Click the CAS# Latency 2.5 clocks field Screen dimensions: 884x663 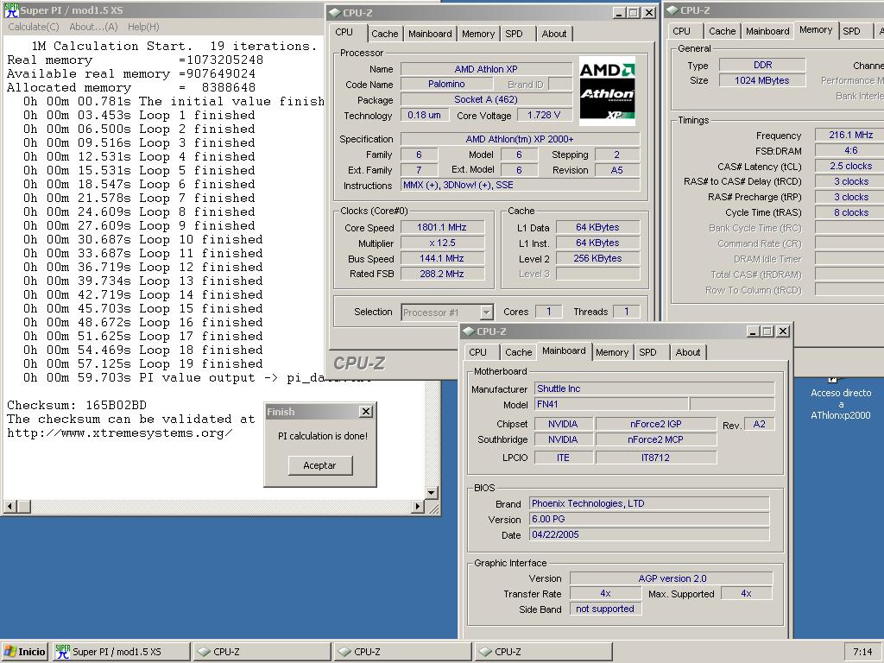[849, 166]
